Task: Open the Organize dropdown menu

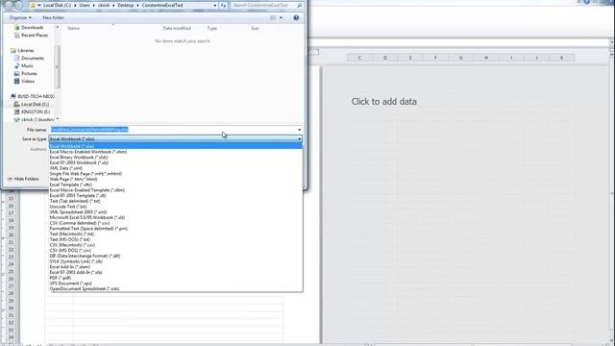Action: point(20,17)
